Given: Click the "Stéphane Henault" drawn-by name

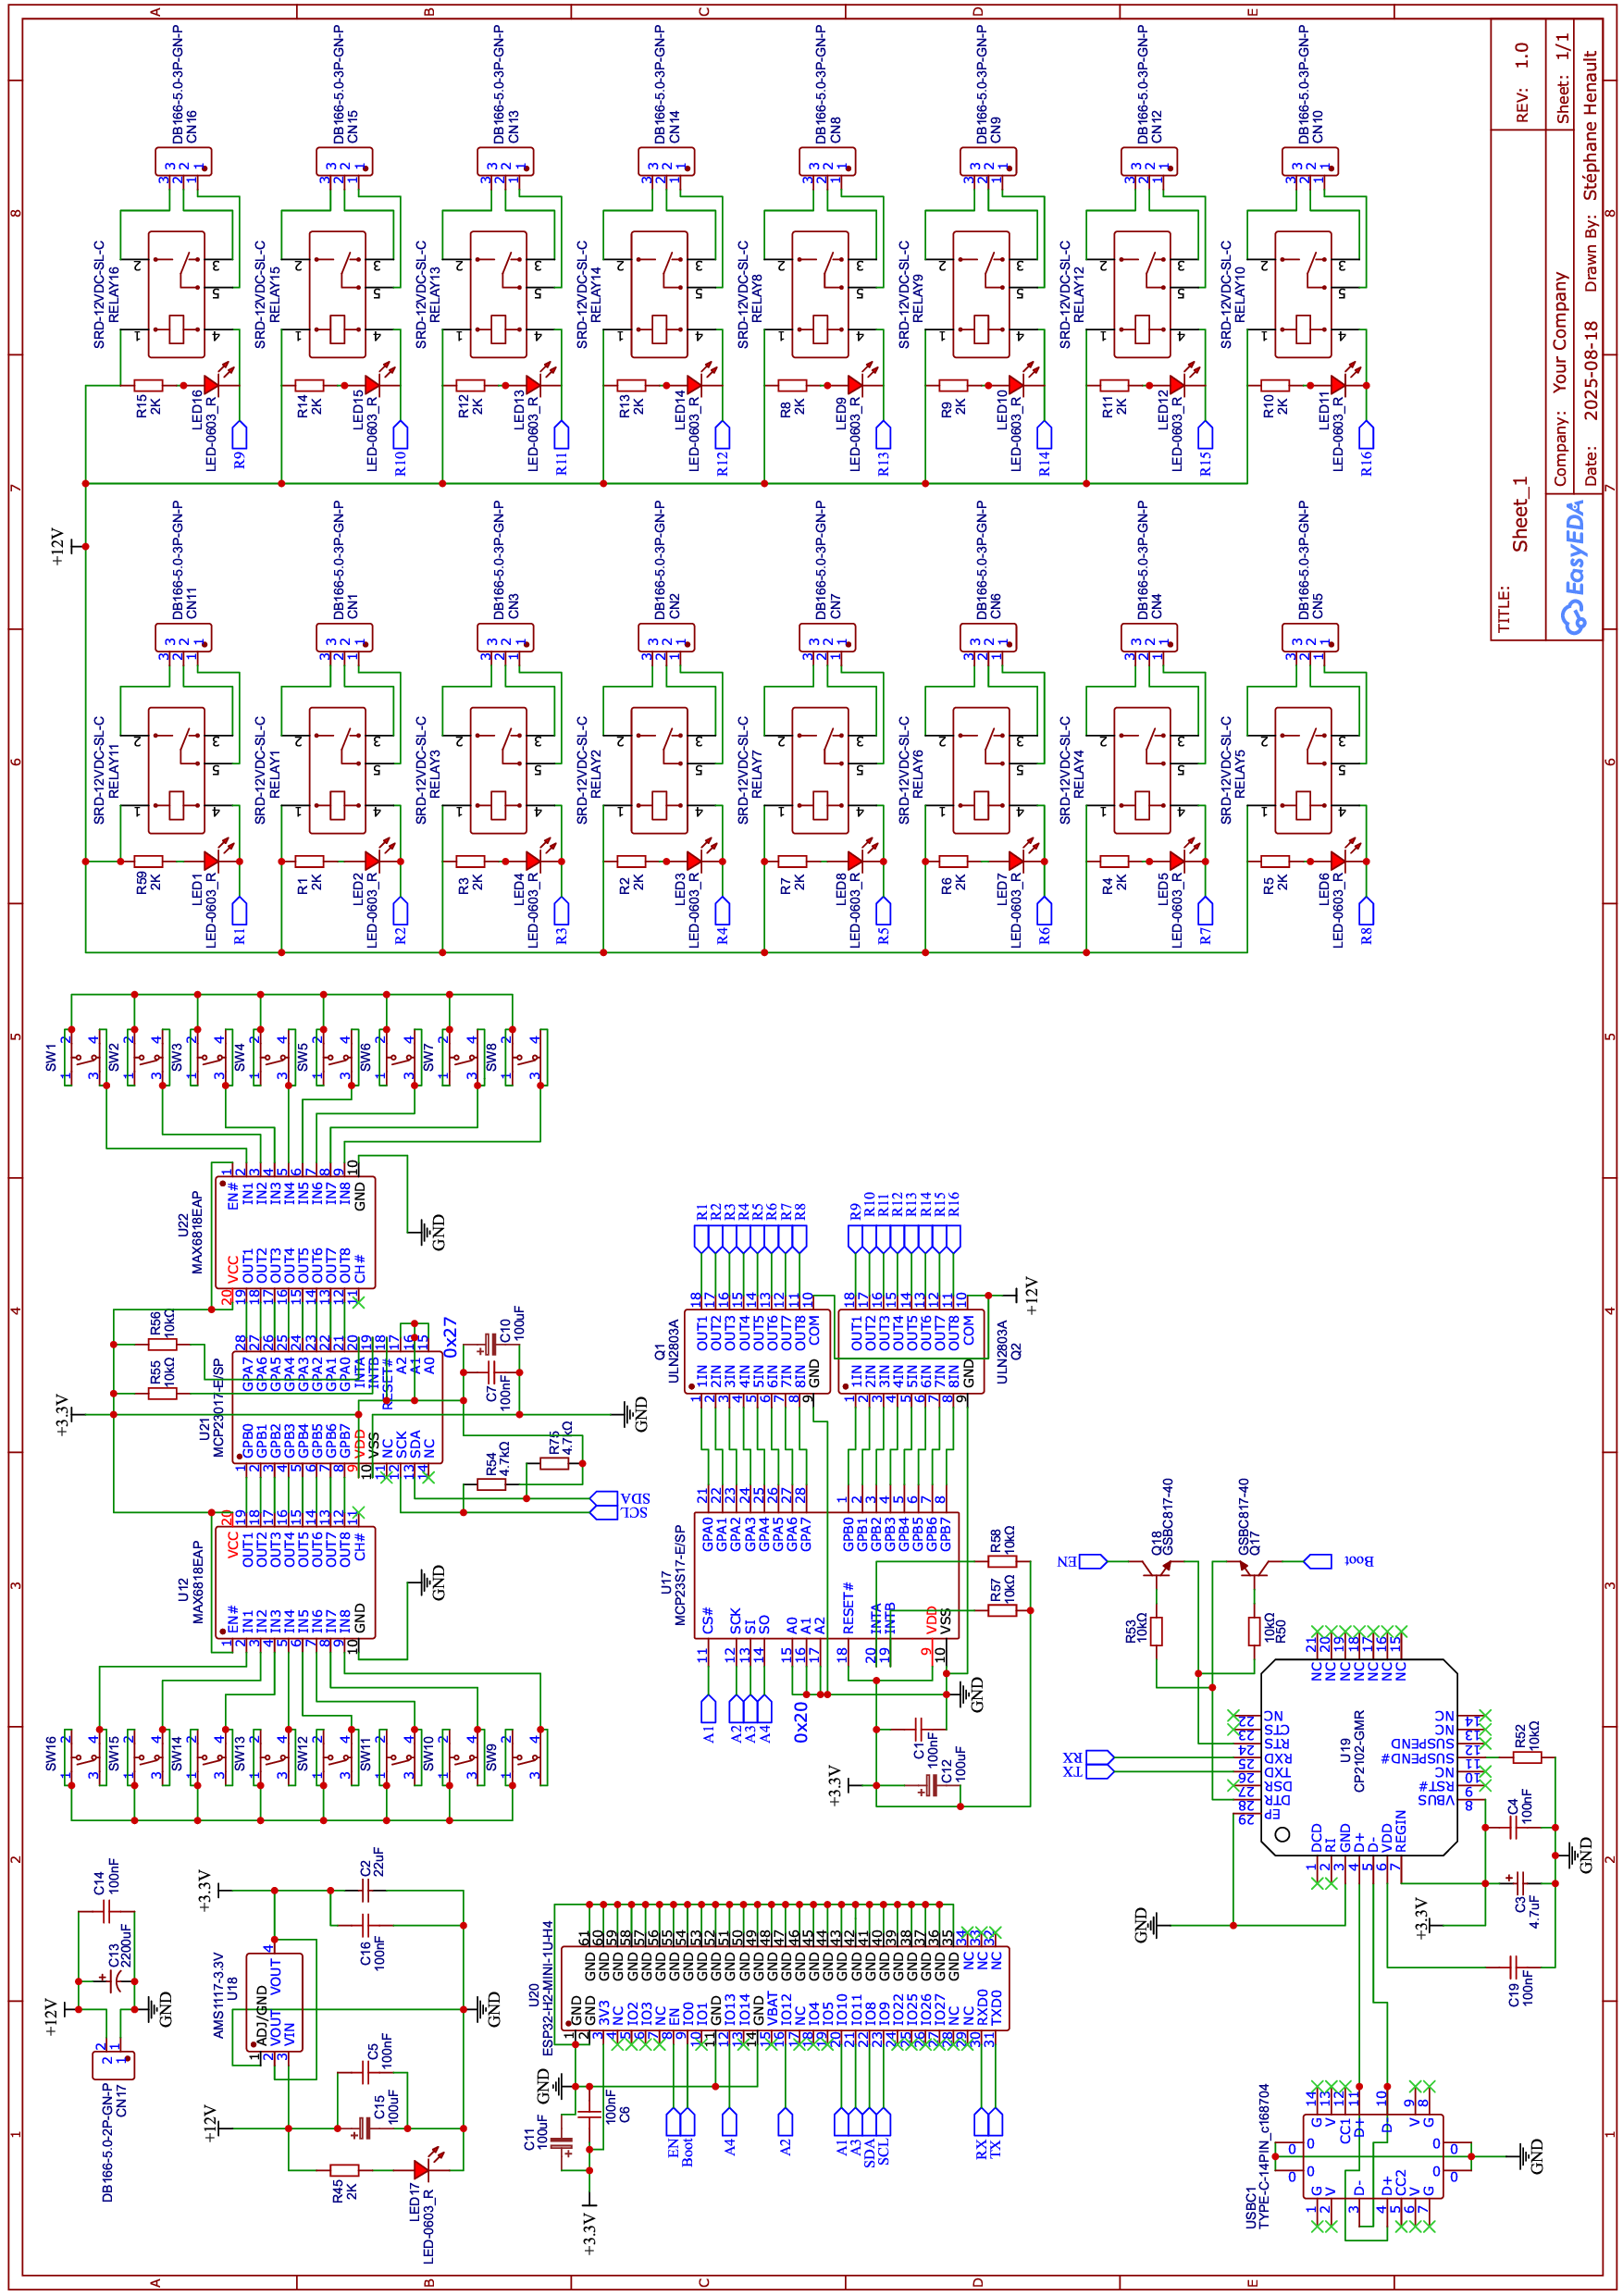Looking at the screenshot, I should pyautogui.click(x=1590, y=125).
